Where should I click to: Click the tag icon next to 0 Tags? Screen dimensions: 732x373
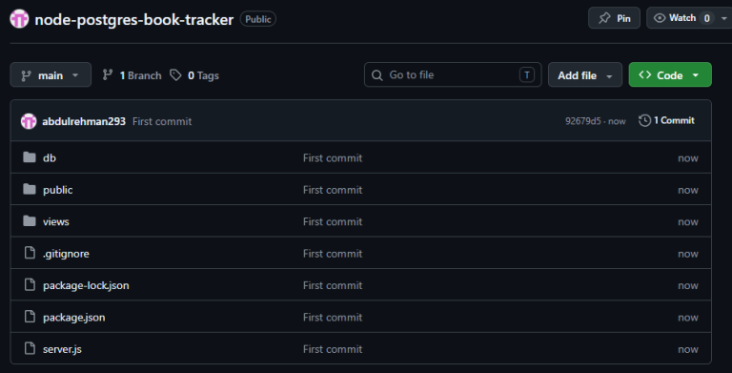[175, 74]
